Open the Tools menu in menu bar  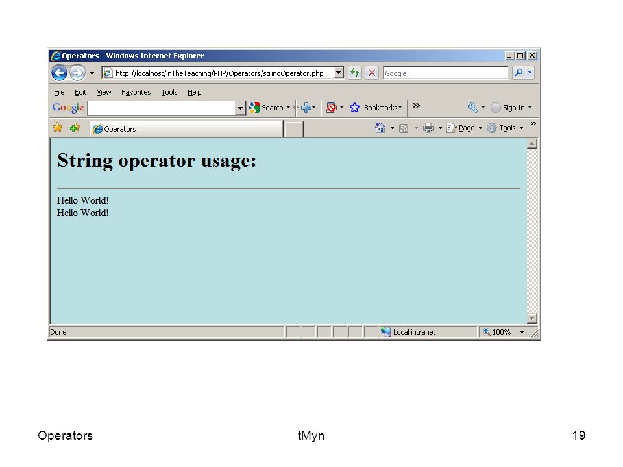pyautogui.click(x=169, y=92)
